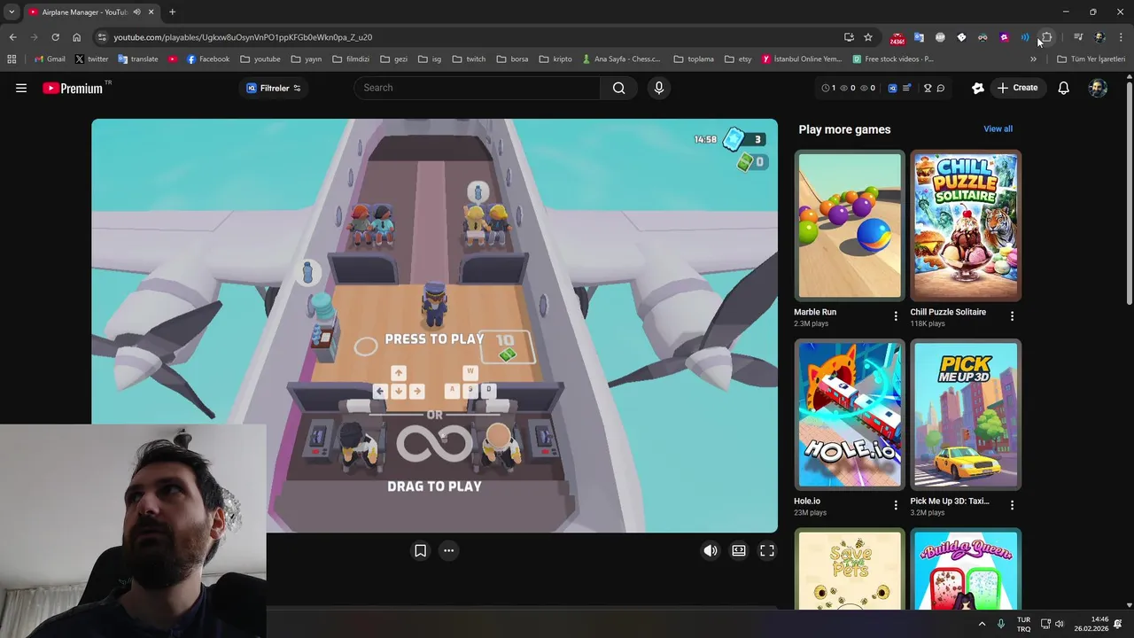Click PRESS TO PLAY in the game
Screen dimensions: 1134x638
[434, 339]
